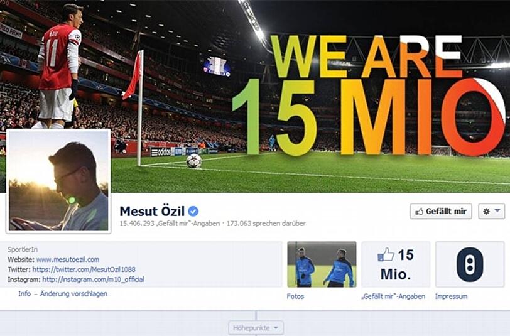
Task: Open the Impressum app tile icon
Action: click(470, 264)
